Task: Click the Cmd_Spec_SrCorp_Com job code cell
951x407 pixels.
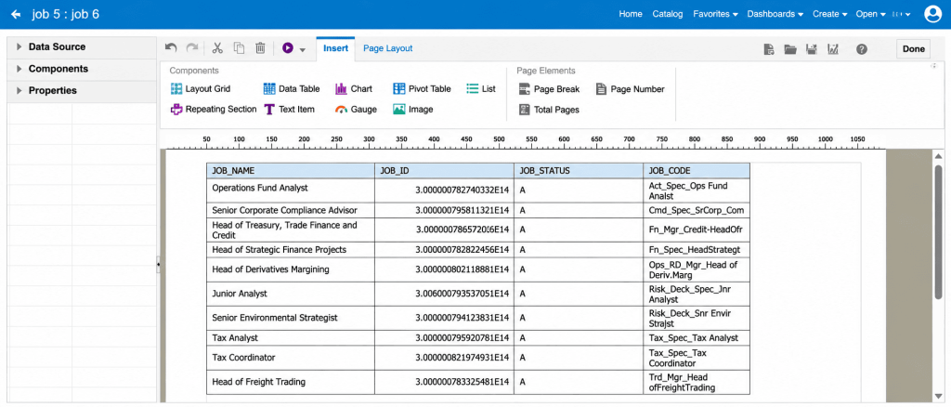Action: [697, 211]
